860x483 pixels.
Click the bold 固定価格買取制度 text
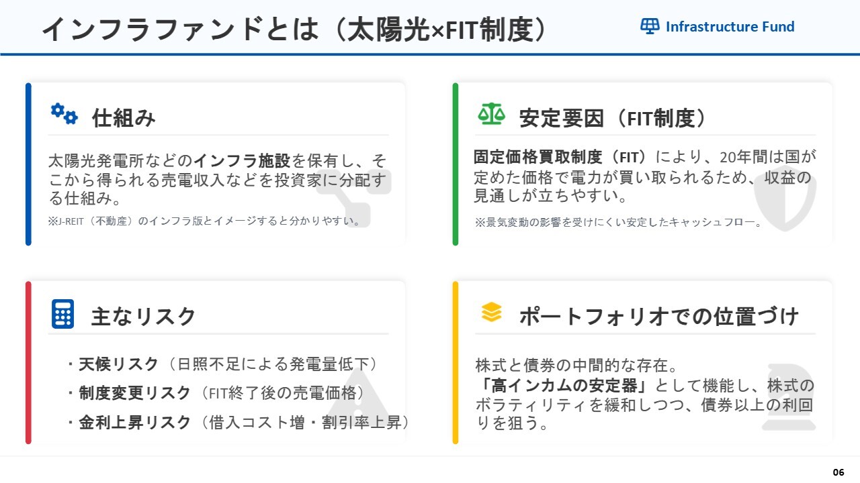(x=537, y=157)
